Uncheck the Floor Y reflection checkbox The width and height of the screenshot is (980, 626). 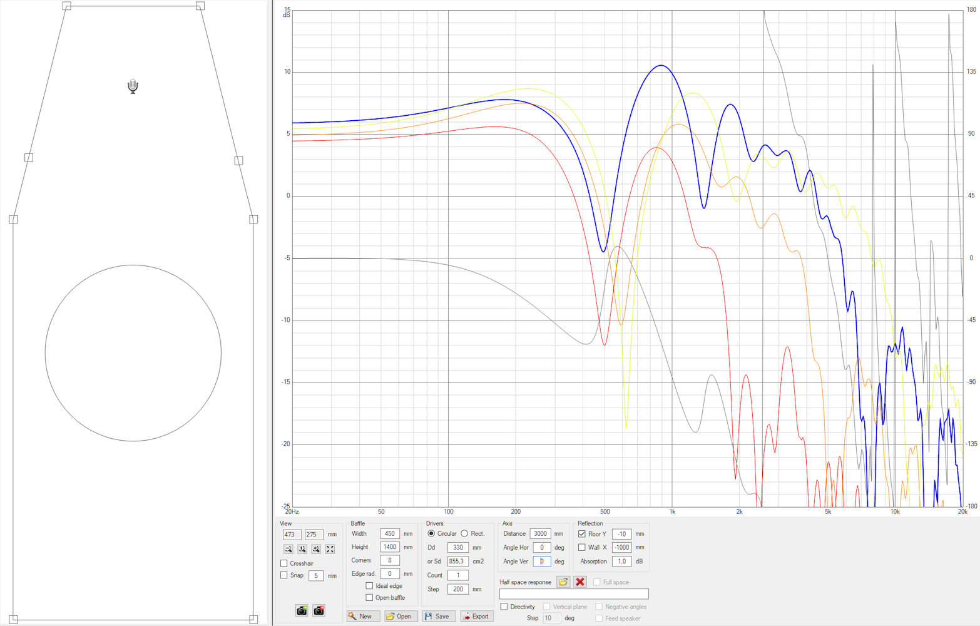pyautogui.click(x=582, y=534)
